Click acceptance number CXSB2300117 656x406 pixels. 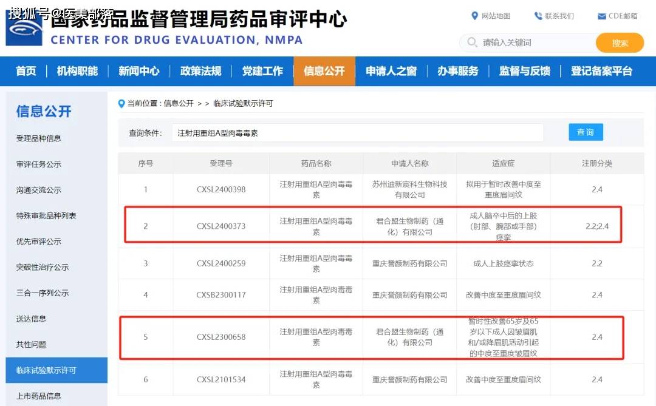click(x=221, y=295)
